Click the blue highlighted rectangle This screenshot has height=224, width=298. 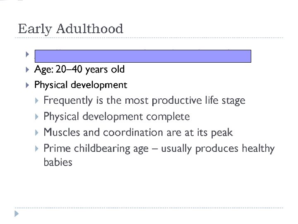tap(143, 56)
